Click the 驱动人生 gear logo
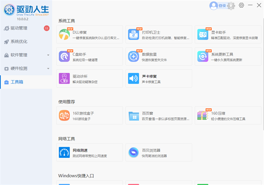The image size is (264, 185). click(x=9, y=10)
